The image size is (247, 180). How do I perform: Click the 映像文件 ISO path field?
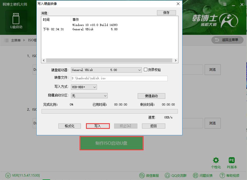click(x=120, y=78)
